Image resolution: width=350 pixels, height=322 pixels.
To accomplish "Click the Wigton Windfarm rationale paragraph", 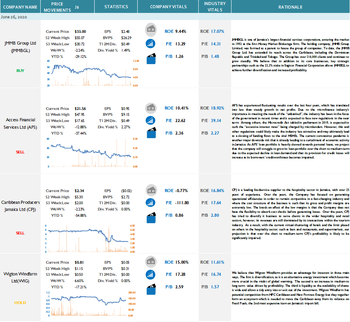I will [x=291, y=288].
